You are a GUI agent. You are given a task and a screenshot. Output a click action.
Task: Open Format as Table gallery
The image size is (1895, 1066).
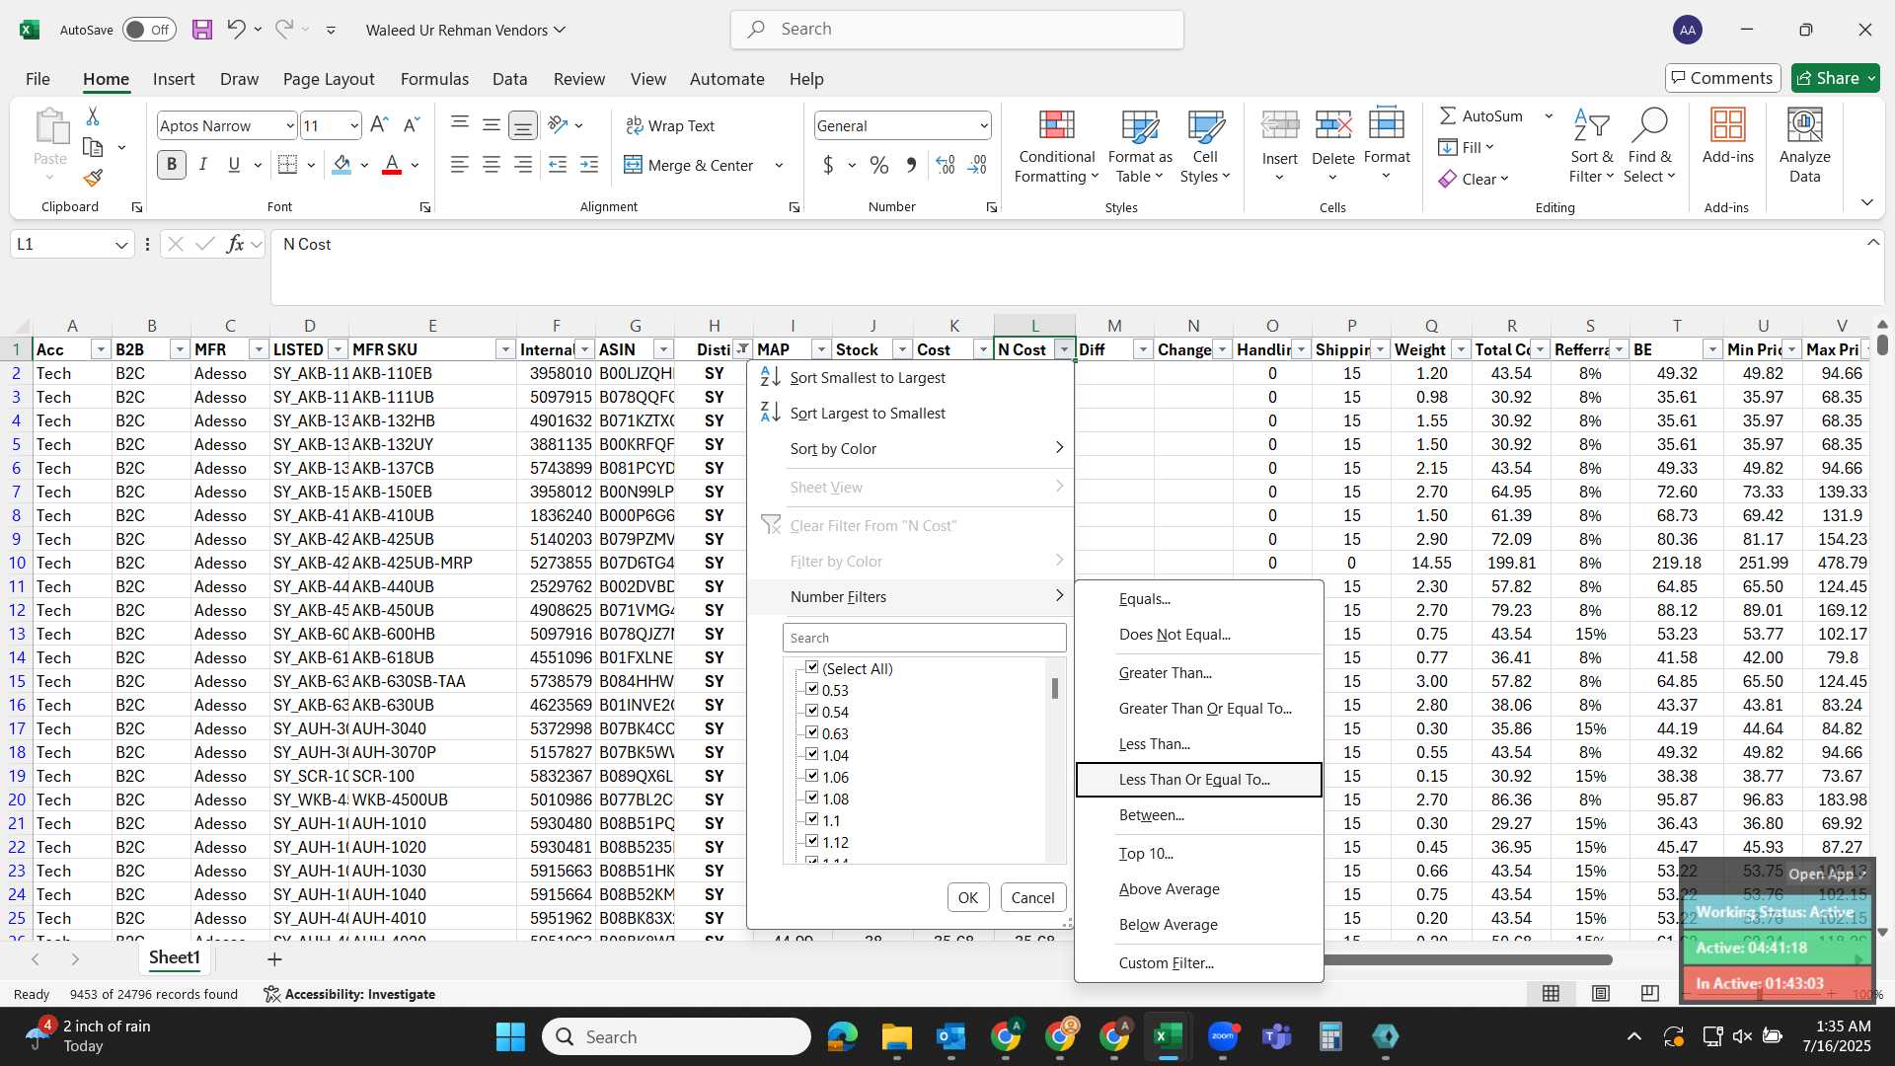pos(1140,147)
